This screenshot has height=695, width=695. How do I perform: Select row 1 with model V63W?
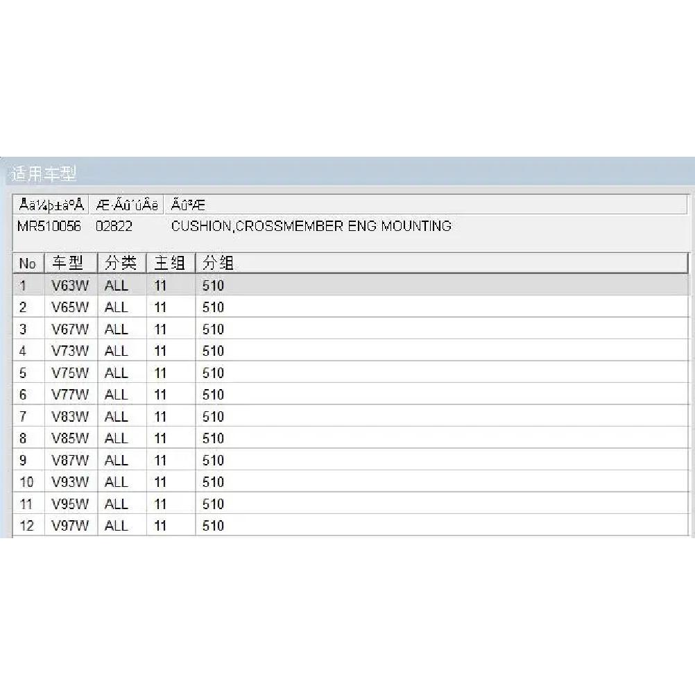click(350, 286)
